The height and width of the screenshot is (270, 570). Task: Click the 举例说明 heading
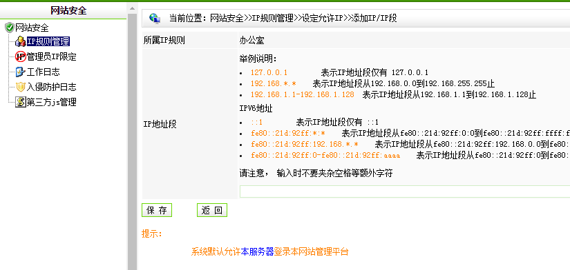pyautogui.click(x=258, y=59)
